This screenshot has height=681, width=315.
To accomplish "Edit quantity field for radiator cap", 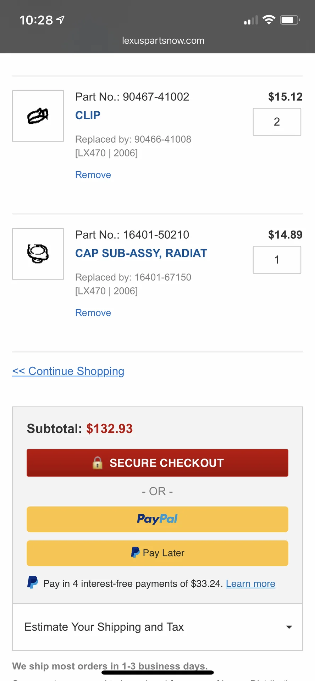I will pyautogui.click(x=277, y=260).
